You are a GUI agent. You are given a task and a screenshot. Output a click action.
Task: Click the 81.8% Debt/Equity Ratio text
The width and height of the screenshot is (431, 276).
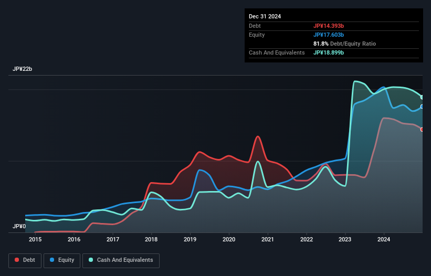(344, 44)
